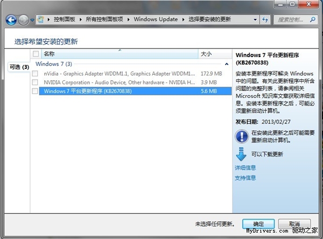Click Windows 7 (3) group label
The height and width of the screenshot is (239, 323).
pos(54,64)
